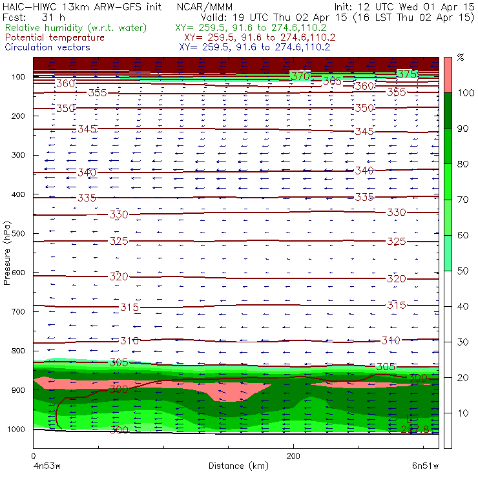Image resolution: width=478 pixels, height=478 pixels.
Task: Click the '365' potential temperature contour label
Action: 332,81
